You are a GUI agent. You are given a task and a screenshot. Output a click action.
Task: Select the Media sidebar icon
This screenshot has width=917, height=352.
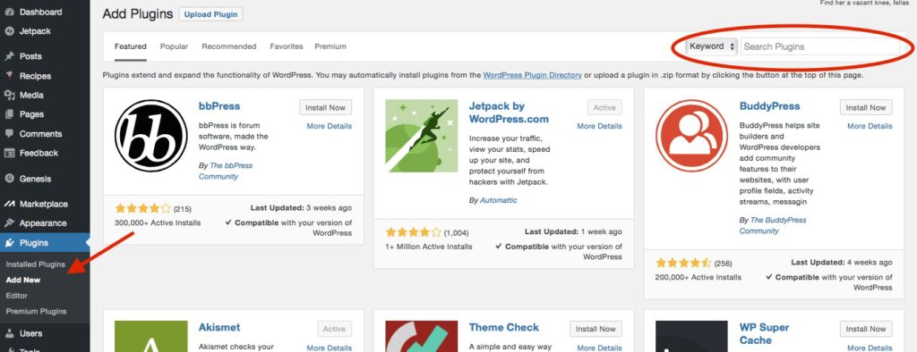pyautogui.click(x=9, y=96)
